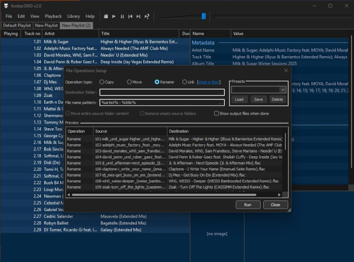Click the Source column header in preview
This screenshot has width=354, height=262.
coord(130,131)
